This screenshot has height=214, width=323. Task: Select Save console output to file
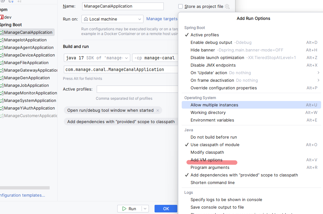251,207
